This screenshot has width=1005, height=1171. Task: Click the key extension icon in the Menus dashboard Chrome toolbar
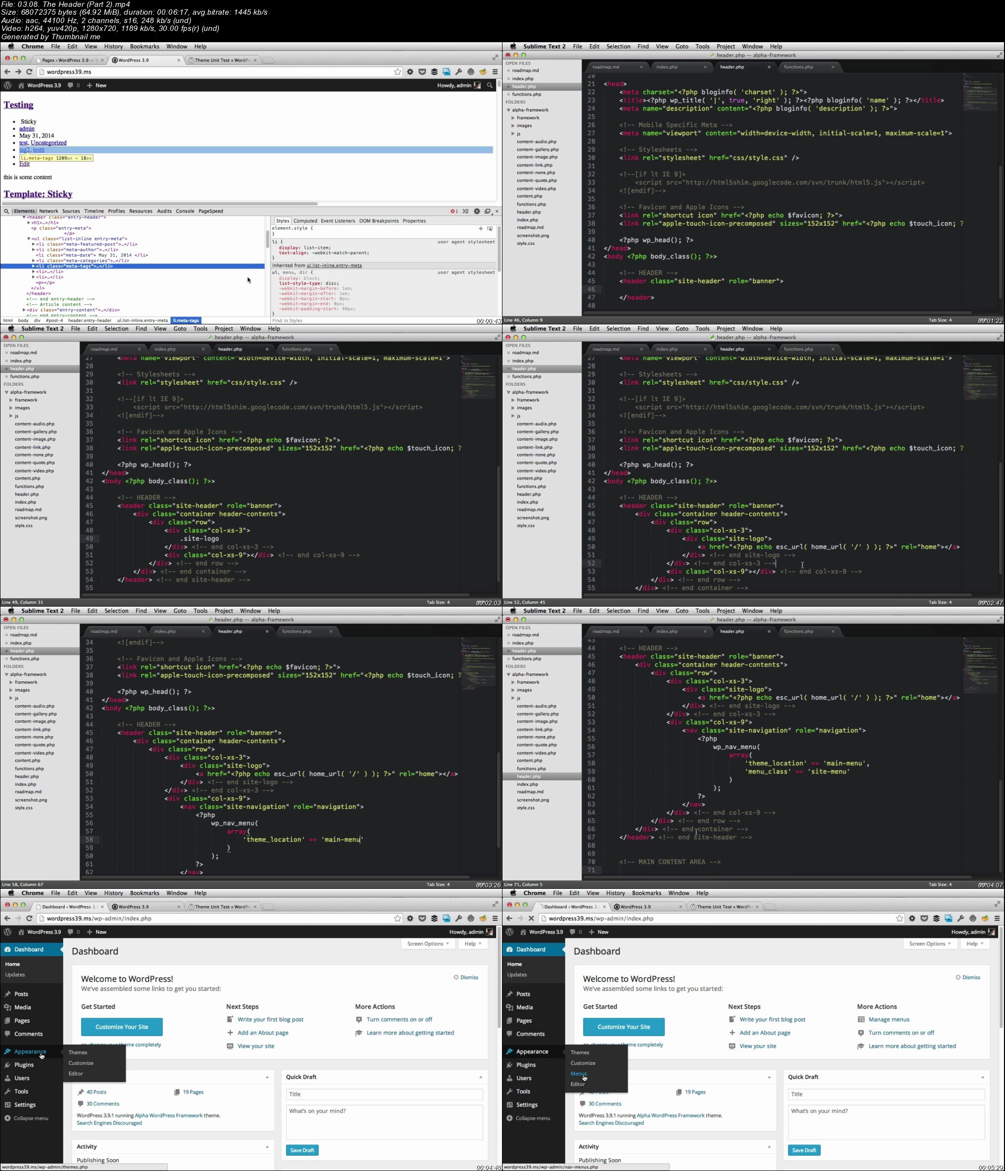[x=960, y=918]
